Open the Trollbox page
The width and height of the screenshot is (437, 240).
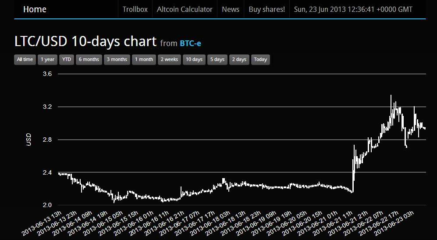(x=135, y=9)
